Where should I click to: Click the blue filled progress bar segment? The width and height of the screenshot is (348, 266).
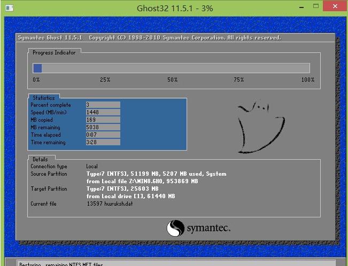[37, 68]
